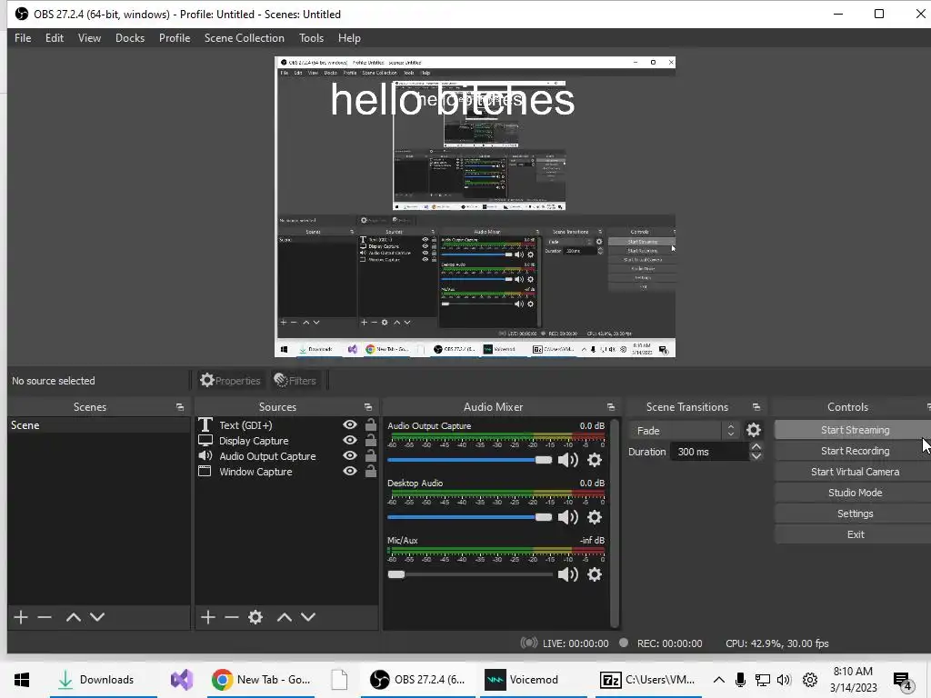Undock the Scene Transitions panel
Viewport: 931px width, 698px height.
(x=756, y=407)
